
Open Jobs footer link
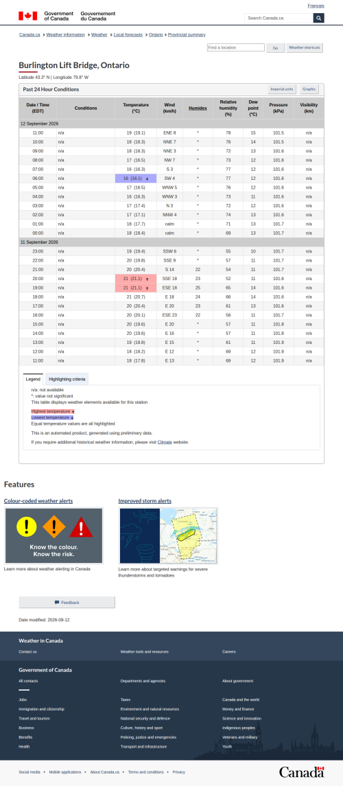point(23,700)
